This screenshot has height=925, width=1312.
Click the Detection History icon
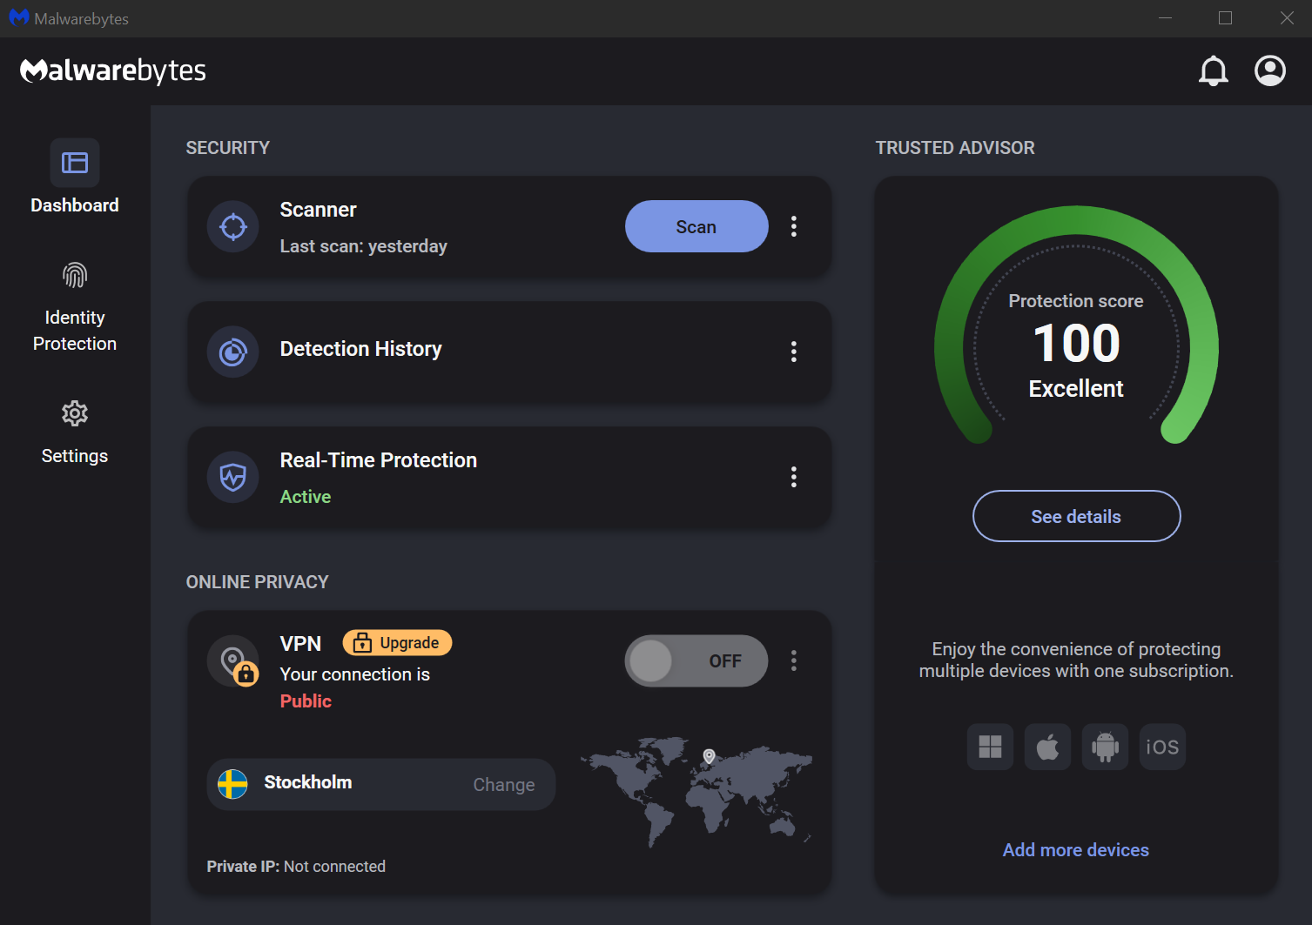[233, 352]
